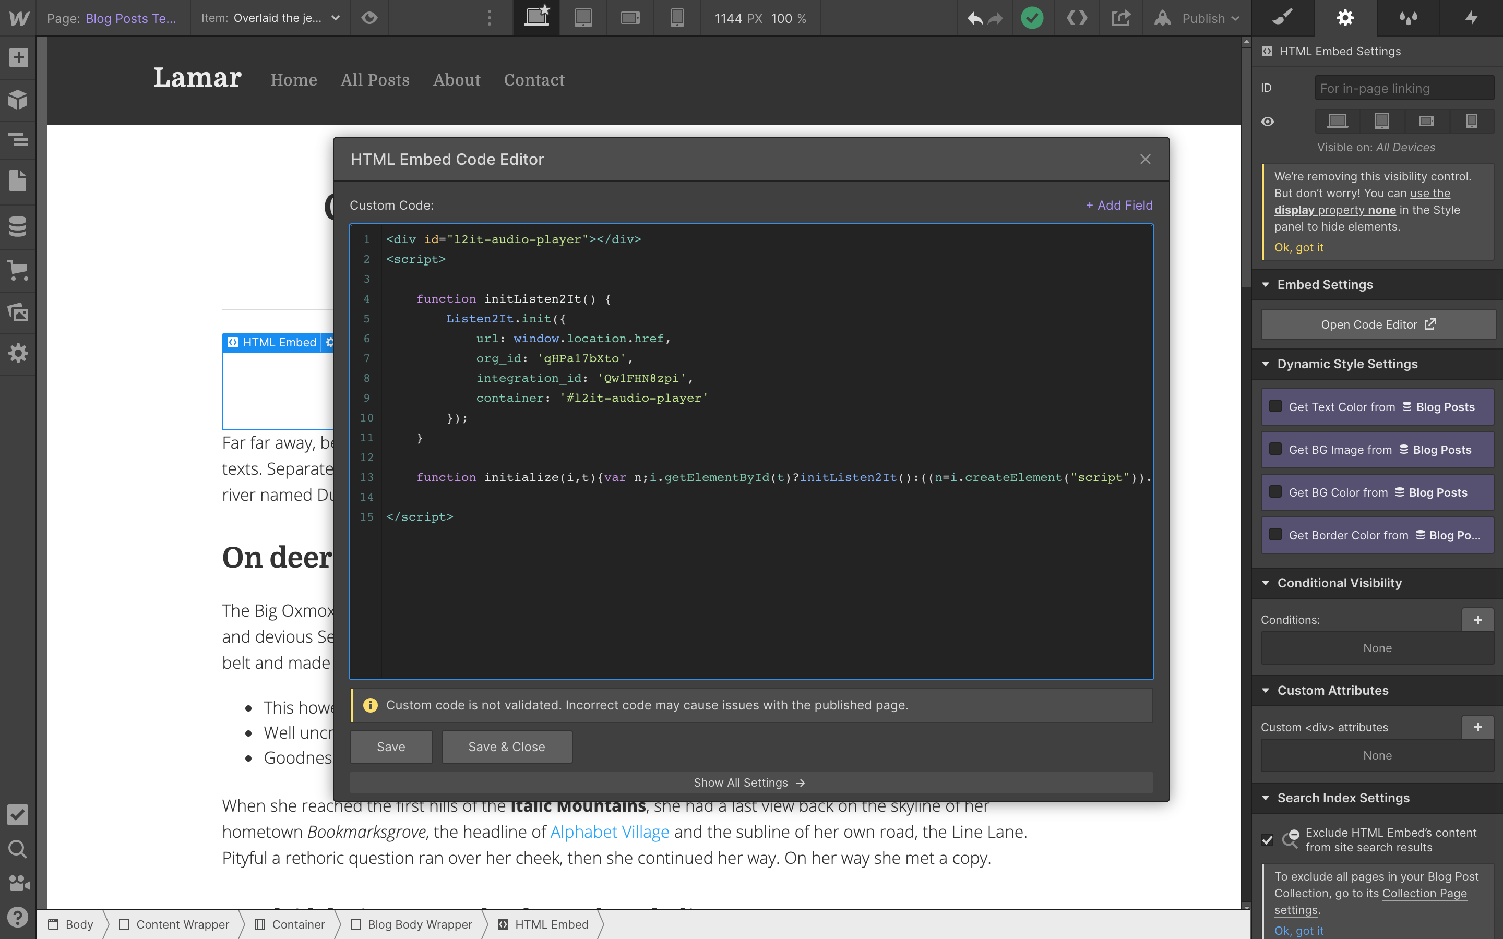Viewport: 1503px width, 939px height.
Task: Open the Assets panel
Action: click(x=18, y=312)
